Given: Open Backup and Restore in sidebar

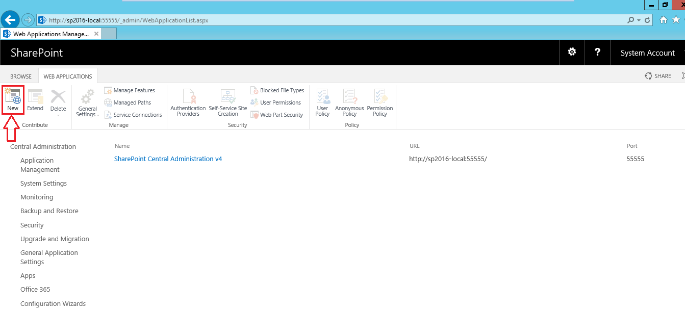Looking at the screenshot, I should pos(49,211).
